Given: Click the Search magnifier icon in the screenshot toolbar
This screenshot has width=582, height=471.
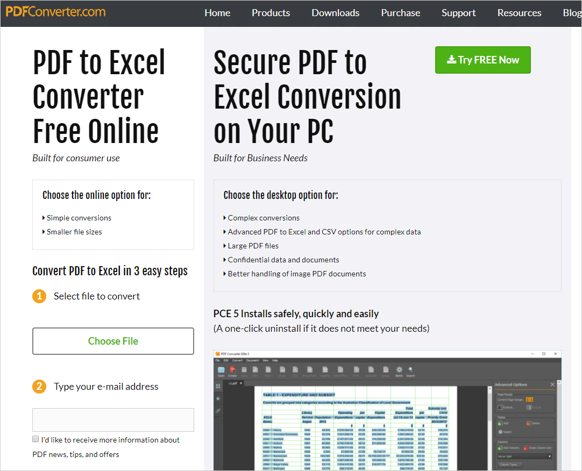Looking at the screenshot, I should 410,370.
